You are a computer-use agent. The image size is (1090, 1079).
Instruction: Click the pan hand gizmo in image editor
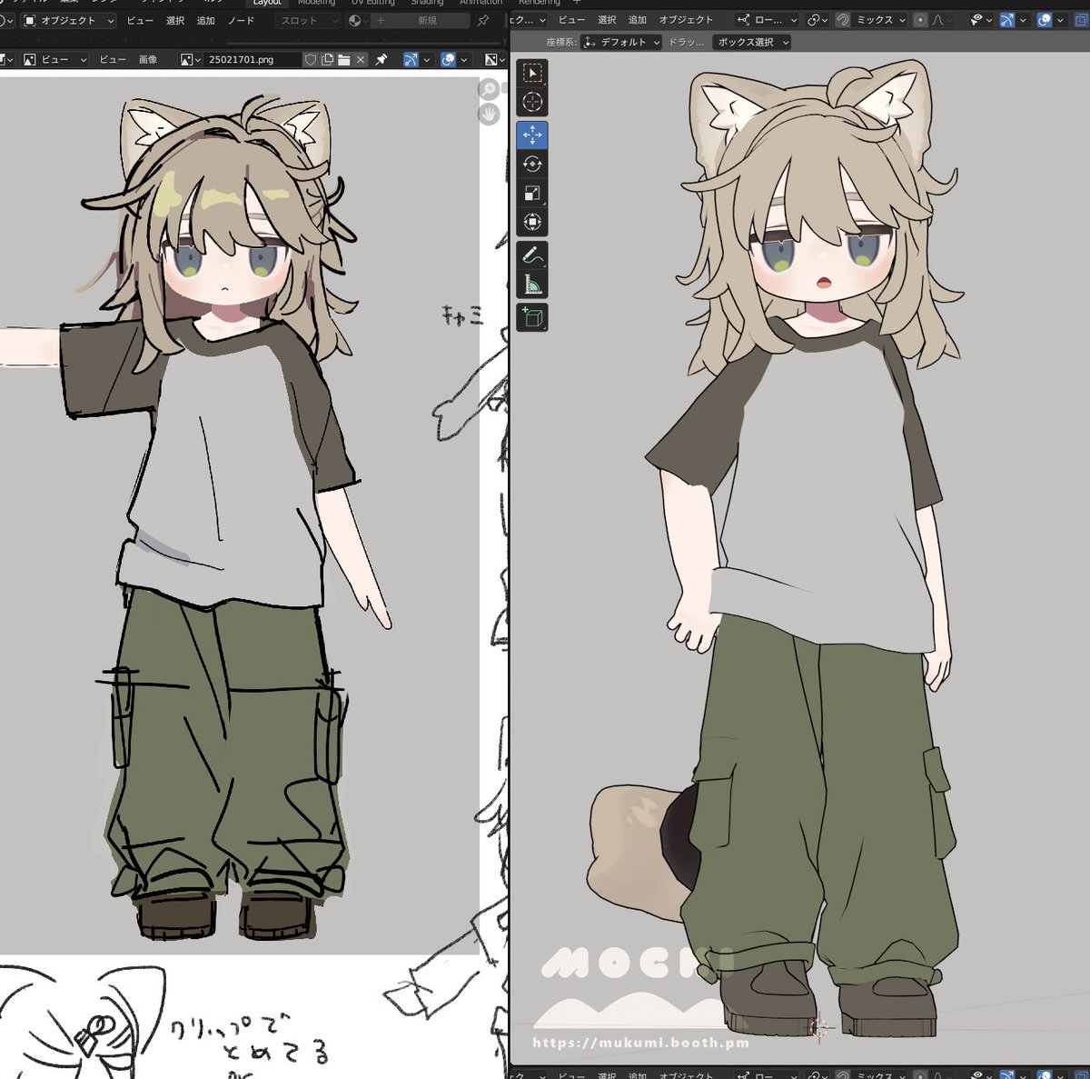[x=489, y=115]
